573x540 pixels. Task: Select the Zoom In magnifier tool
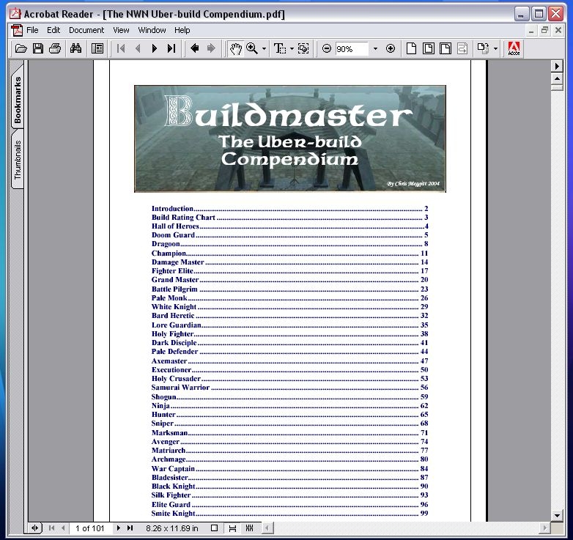252,48
